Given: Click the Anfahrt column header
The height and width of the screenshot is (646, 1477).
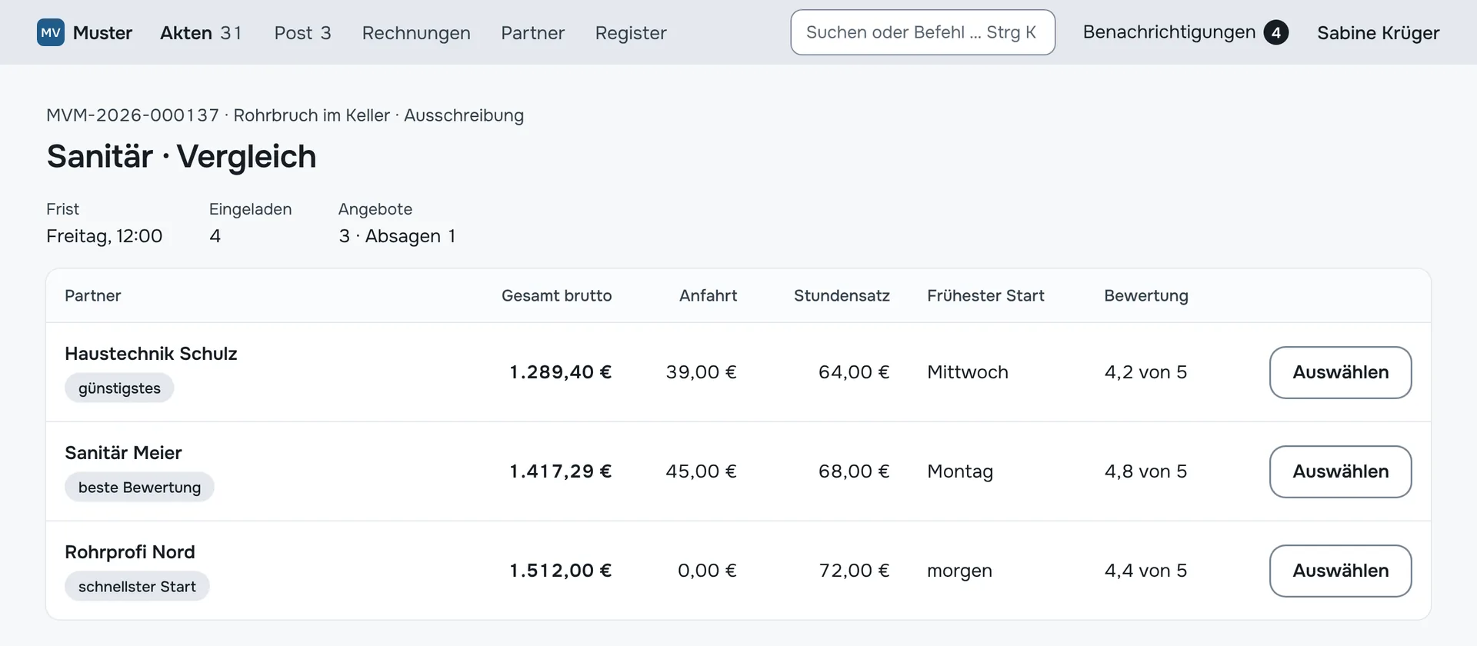Looking at the screenshot, I should 708,295.
